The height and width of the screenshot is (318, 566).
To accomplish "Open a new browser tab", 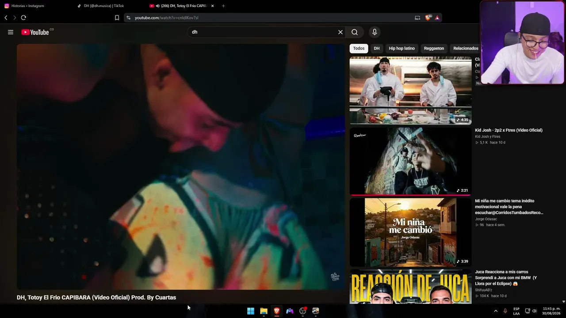I will click(x=223, y=6).
